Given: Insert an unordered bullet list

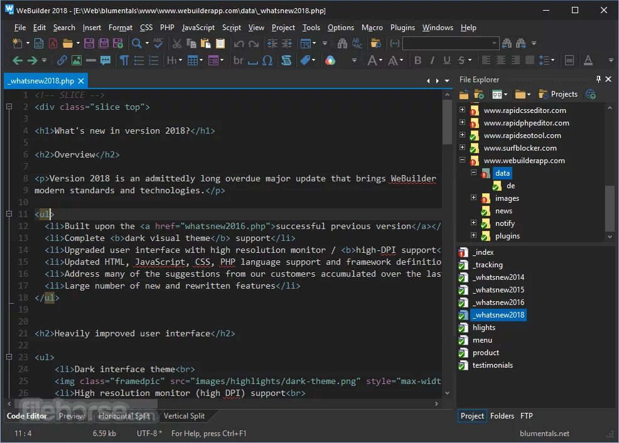Looking at the screenshot, I should (139, 60).
